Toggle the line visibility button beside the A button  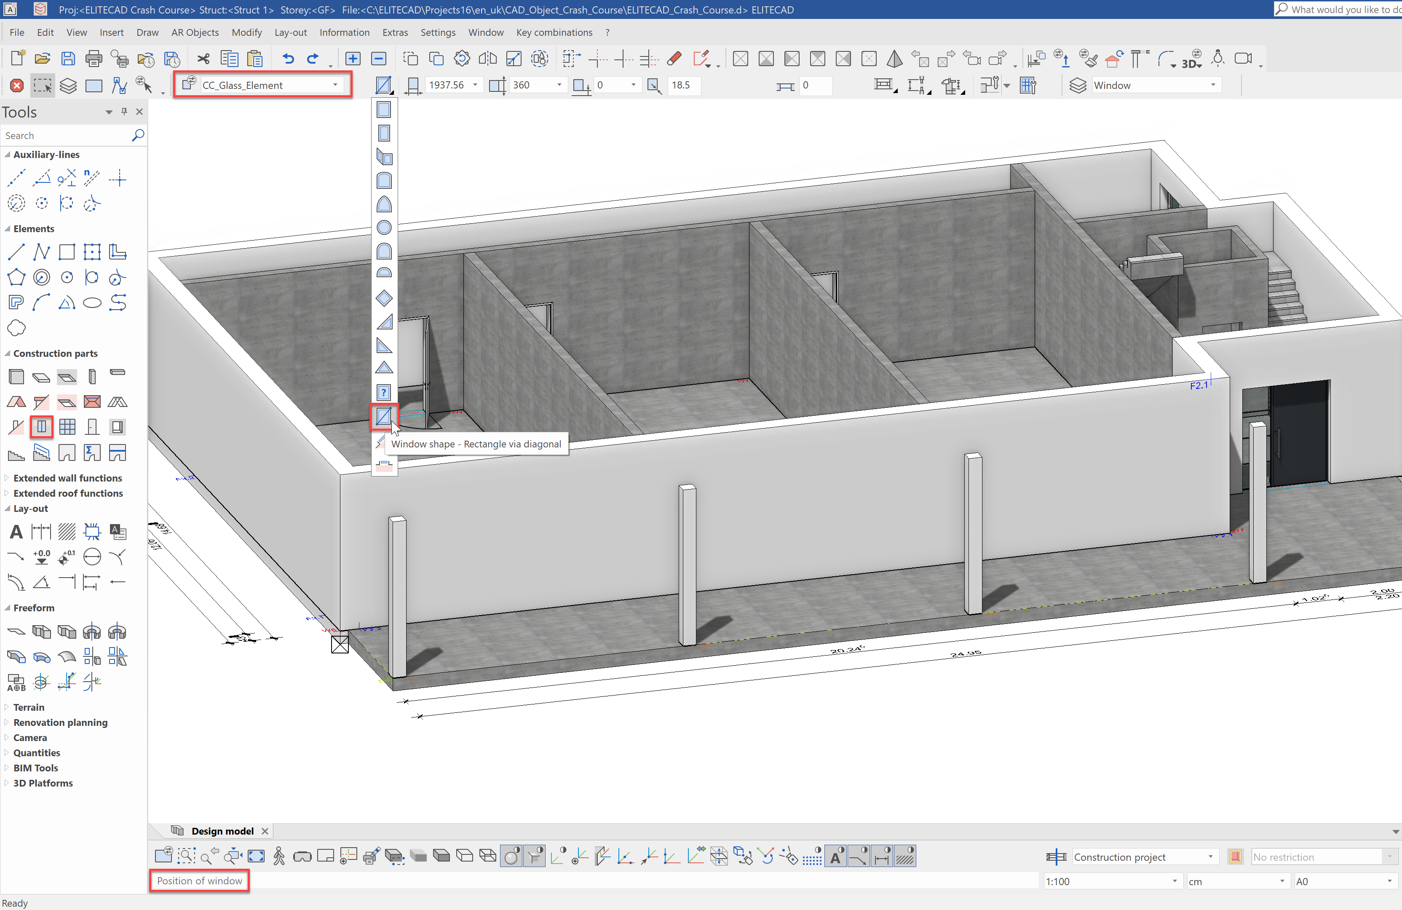coord(859,856)
